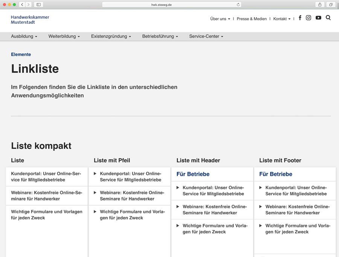Go back with browser back arrow
Image resolution: width=339 pixels, height=257 pixels.
22,5
